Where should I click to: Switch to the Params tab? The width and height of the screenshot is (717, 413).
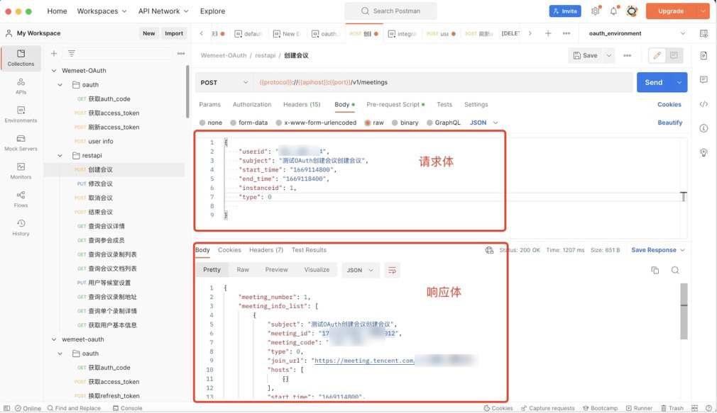coord(210,105)
